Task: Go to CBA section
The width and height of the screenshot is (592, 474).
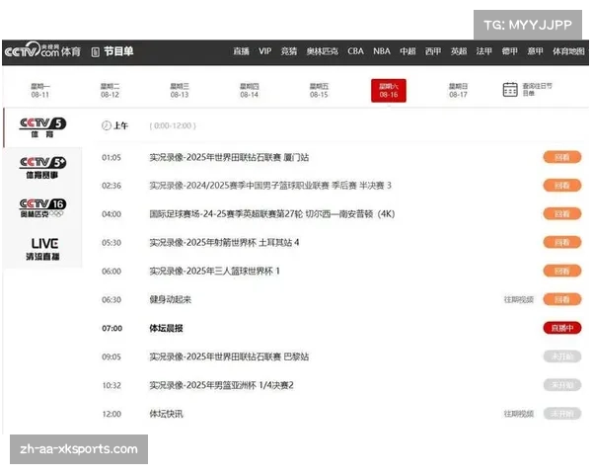Action: pyautogui.click(x=355, y=51)
